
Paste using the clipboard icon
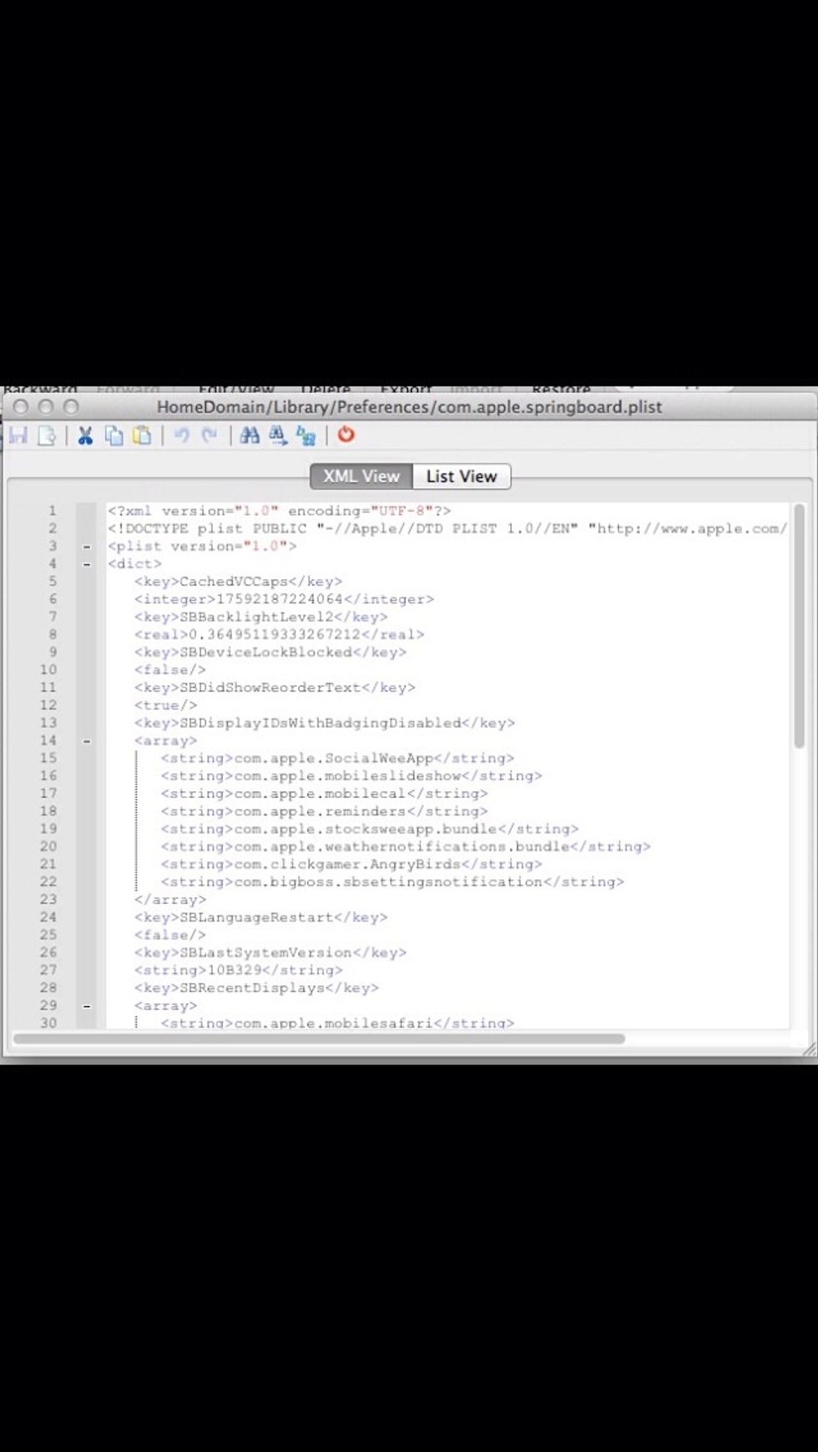(x=142, y=435)
